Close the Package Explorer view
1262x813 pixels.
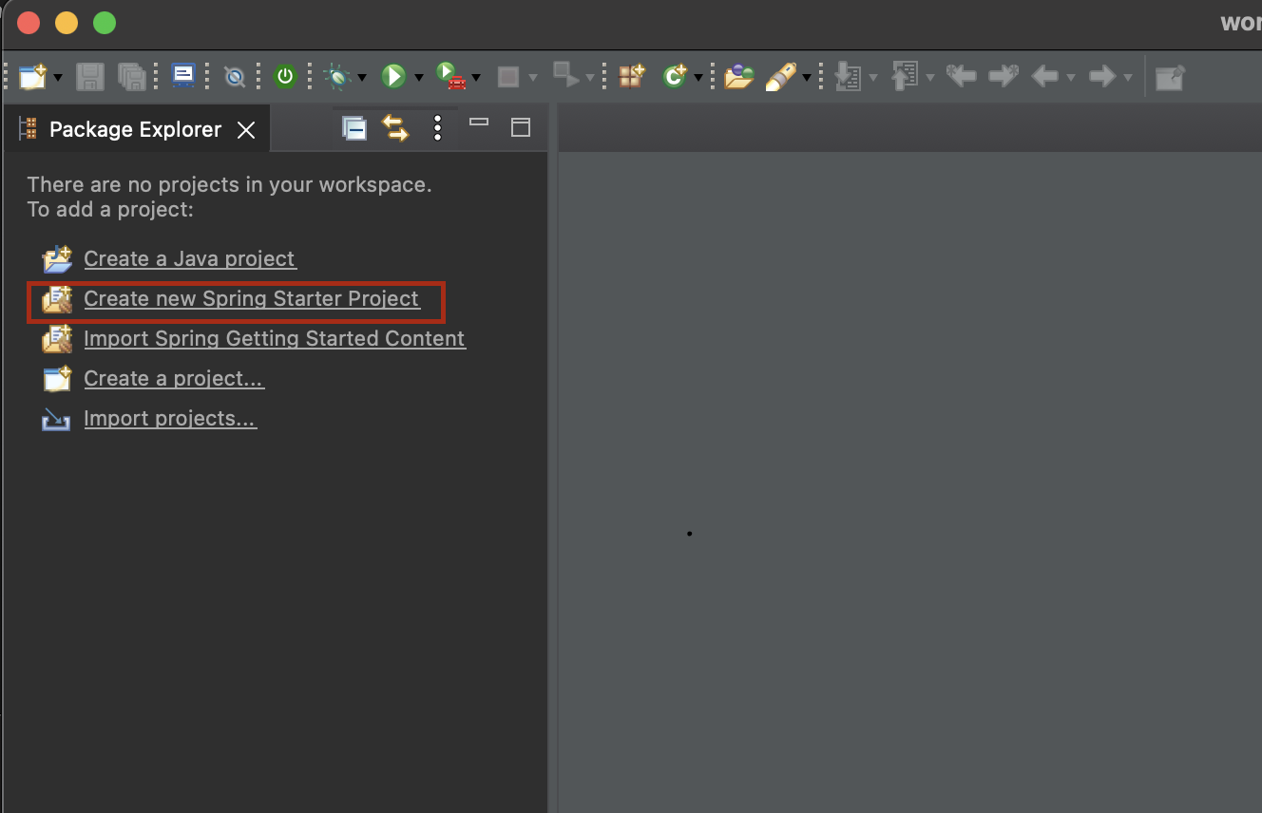[x=246, y=130]
